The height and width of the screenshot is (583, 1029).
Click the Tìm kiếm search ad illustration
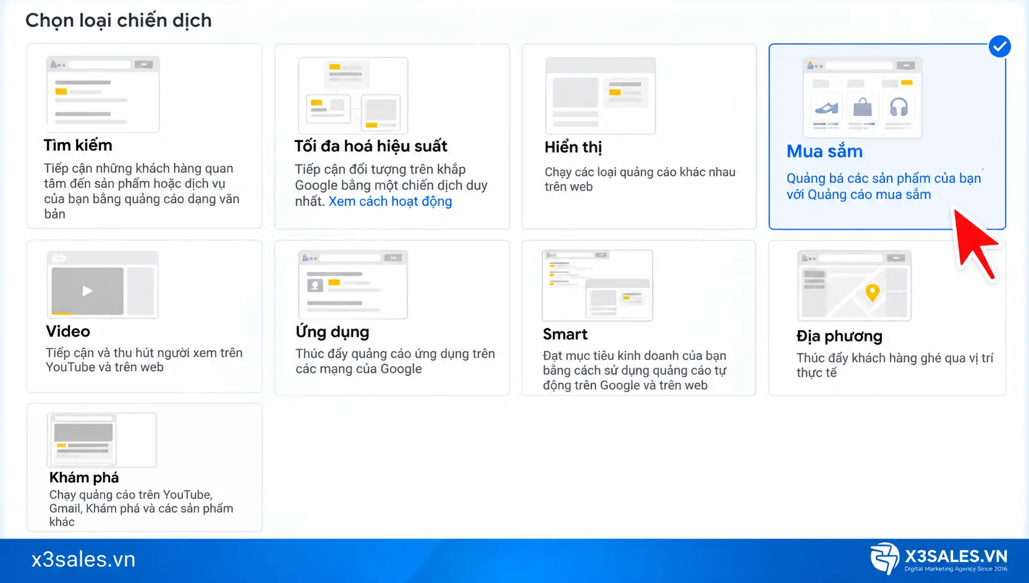(103, 94)
